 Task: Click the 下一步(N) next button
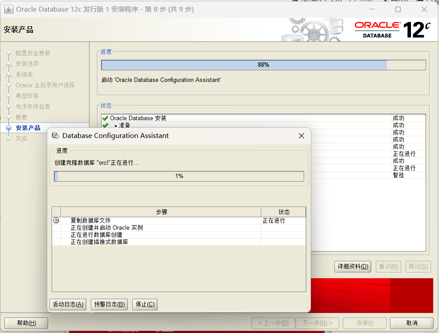[317, 323]
